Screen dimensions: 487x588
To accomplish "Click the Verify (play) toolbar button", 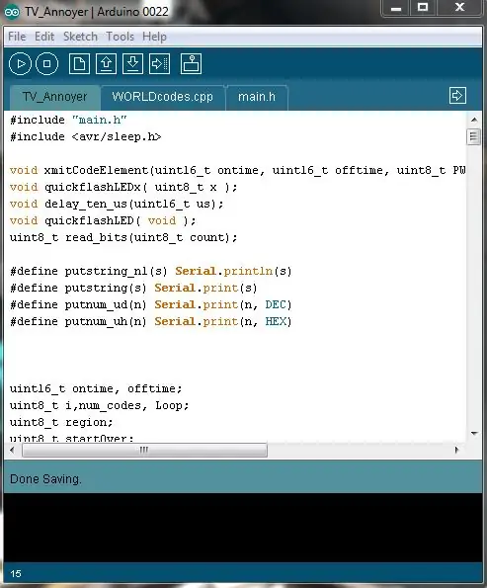I will click(20, 64).
